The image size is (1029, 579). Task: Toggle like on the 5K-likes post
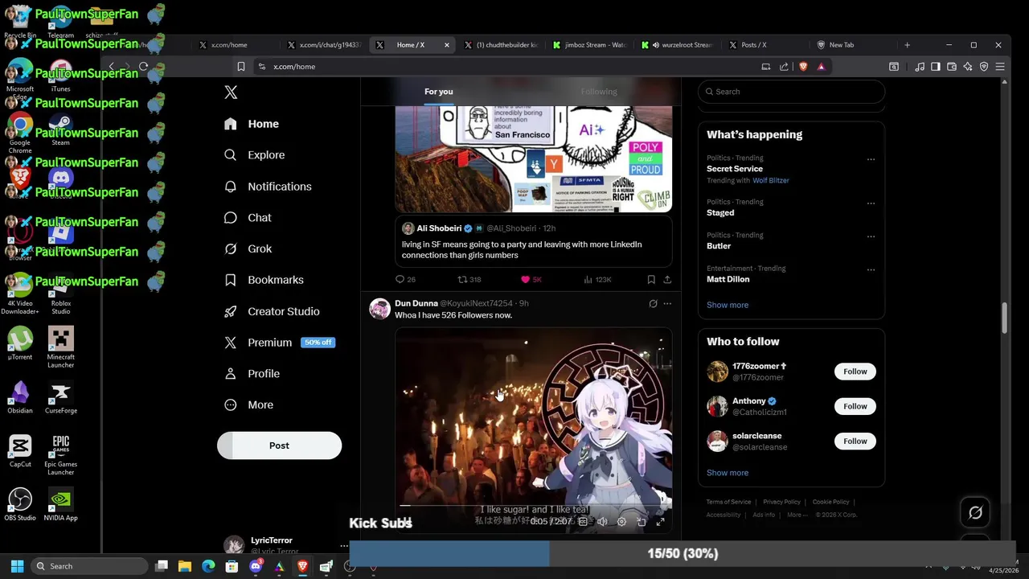[531, 280]
